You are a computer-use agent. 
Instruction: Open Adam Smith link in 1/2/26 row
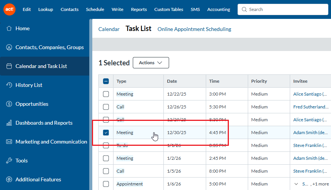point(310,158)
